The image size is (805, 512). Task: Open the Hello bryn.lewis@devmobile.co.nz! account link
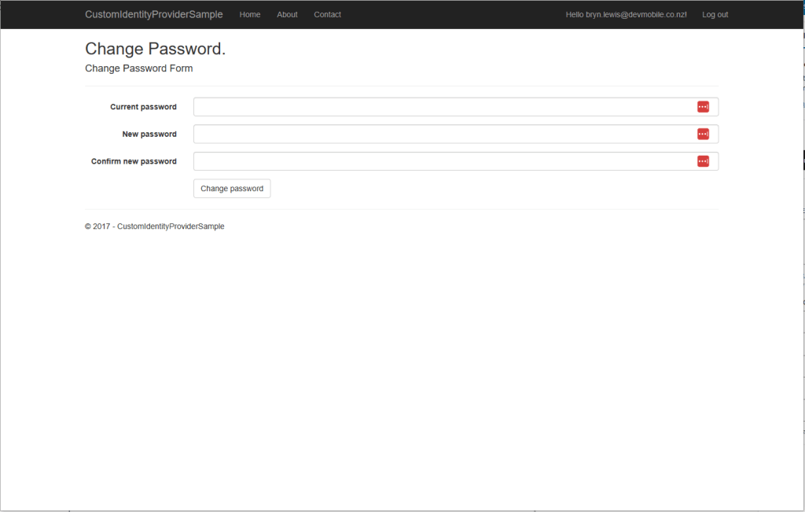(x=626, y=15)
